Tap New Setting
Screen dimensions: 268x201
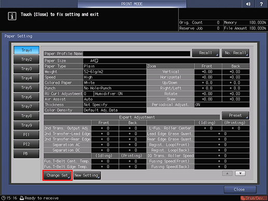point(87,176)
